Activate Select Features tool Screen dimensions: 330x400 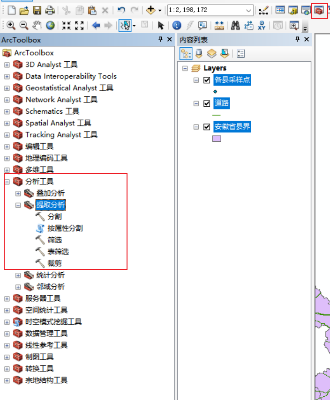pyautogui.click(x=125, y=25)
